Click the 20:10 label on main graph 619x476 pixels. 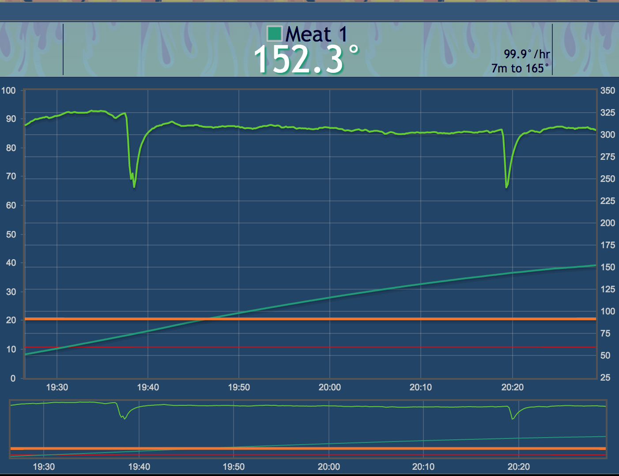421,387
